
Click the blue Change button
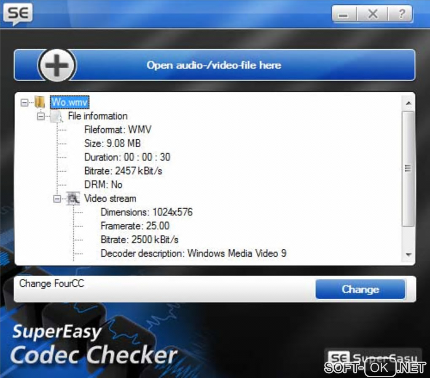click(x=360, y=289)
